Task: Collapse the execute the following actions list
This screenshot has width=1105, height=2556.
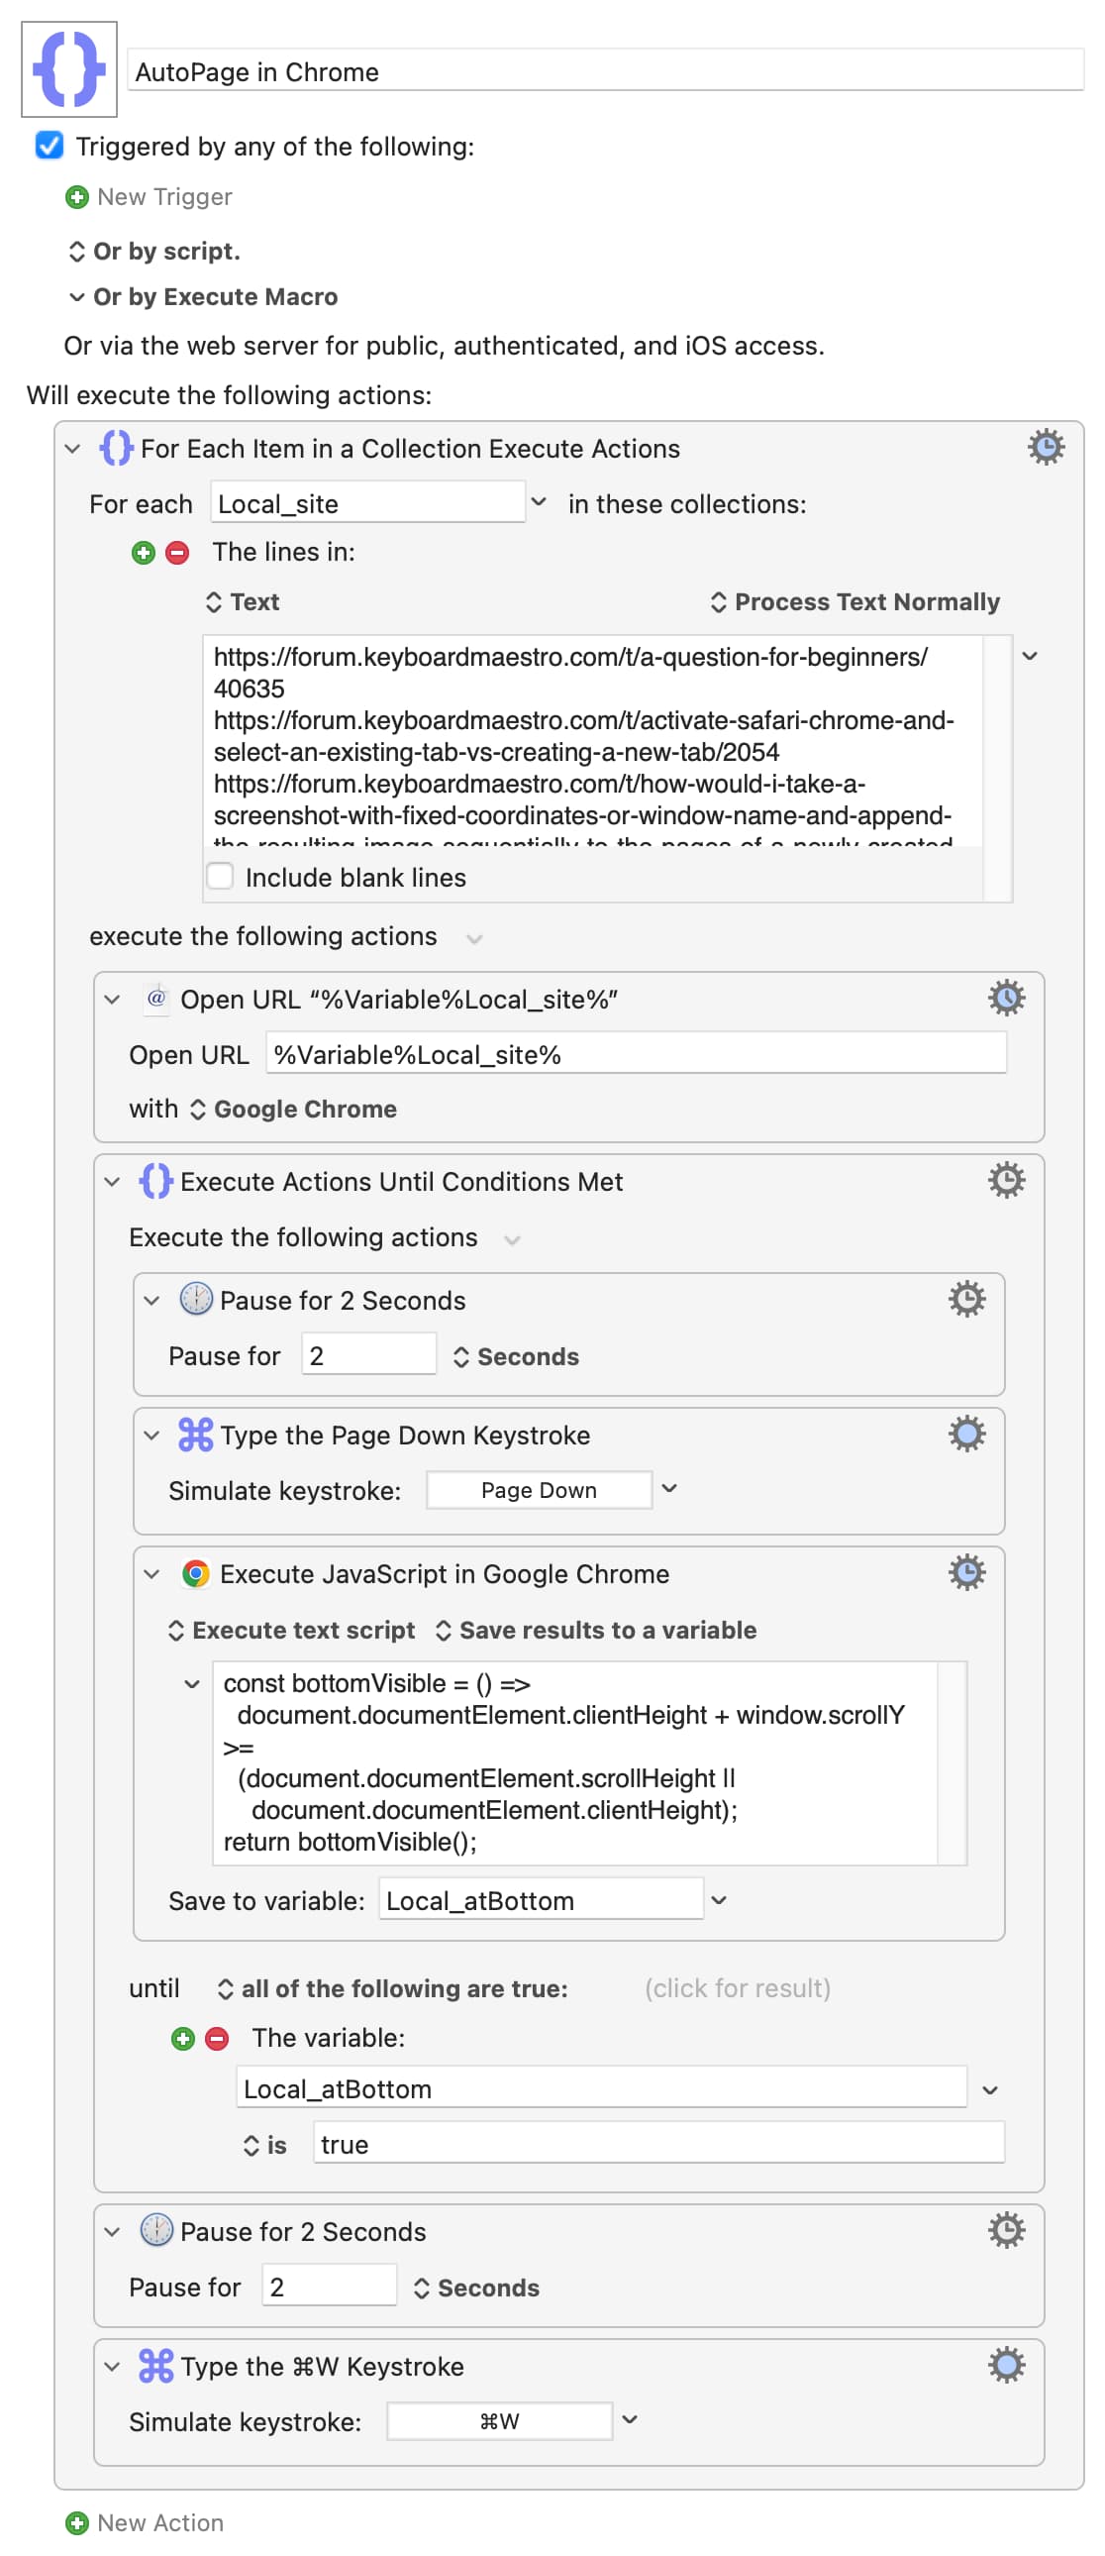Action: pos(474,937)
